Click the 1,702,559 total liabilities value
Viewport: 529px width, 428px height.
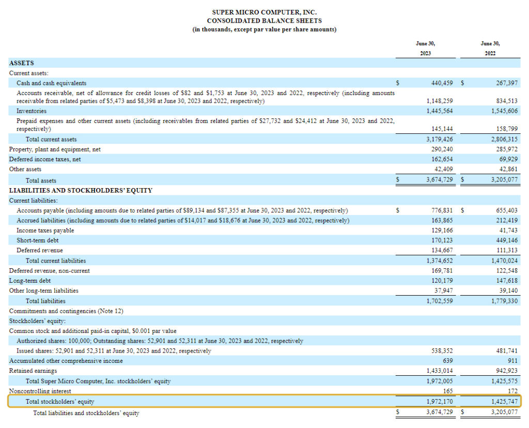tap(440, 301)
